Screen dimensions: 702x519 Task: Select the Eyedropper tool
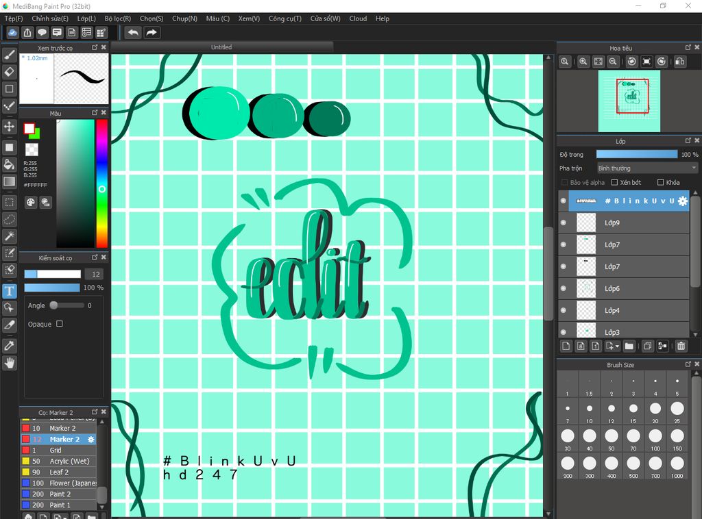pos(9,346)
